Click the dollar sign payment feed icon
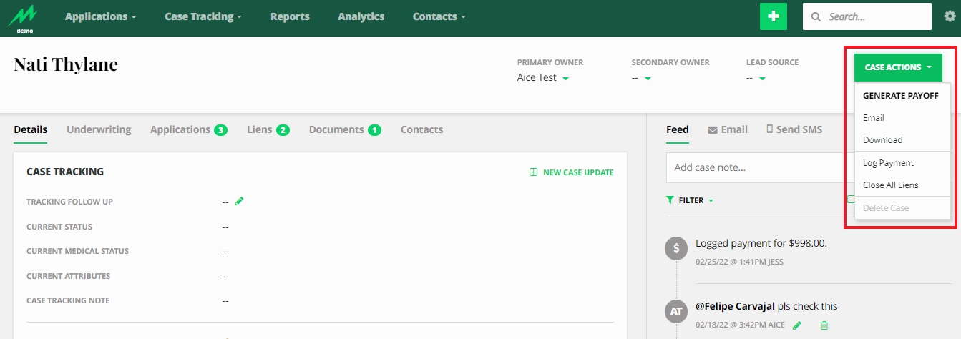This screenshot has width=961, height=339. coord(676,248)
